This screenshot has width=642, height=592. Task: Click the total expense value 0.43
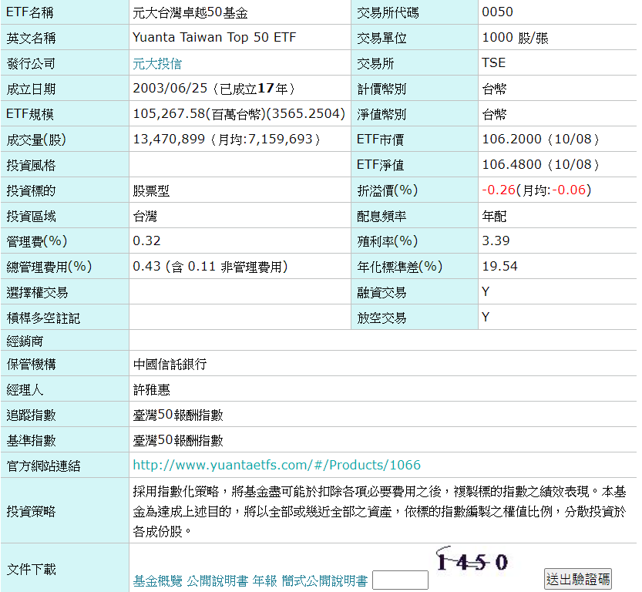coord(146,266)
